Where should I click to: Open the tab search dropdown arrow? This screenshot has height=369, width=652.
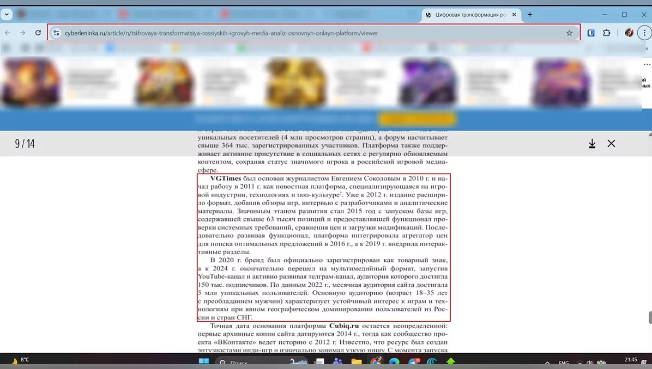click(x=7, y=14)
